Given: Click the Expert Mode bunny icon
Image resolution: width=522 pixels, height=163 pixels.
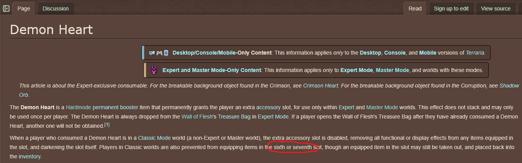Looking at the screenshot, I should click(x=154, y=70).
